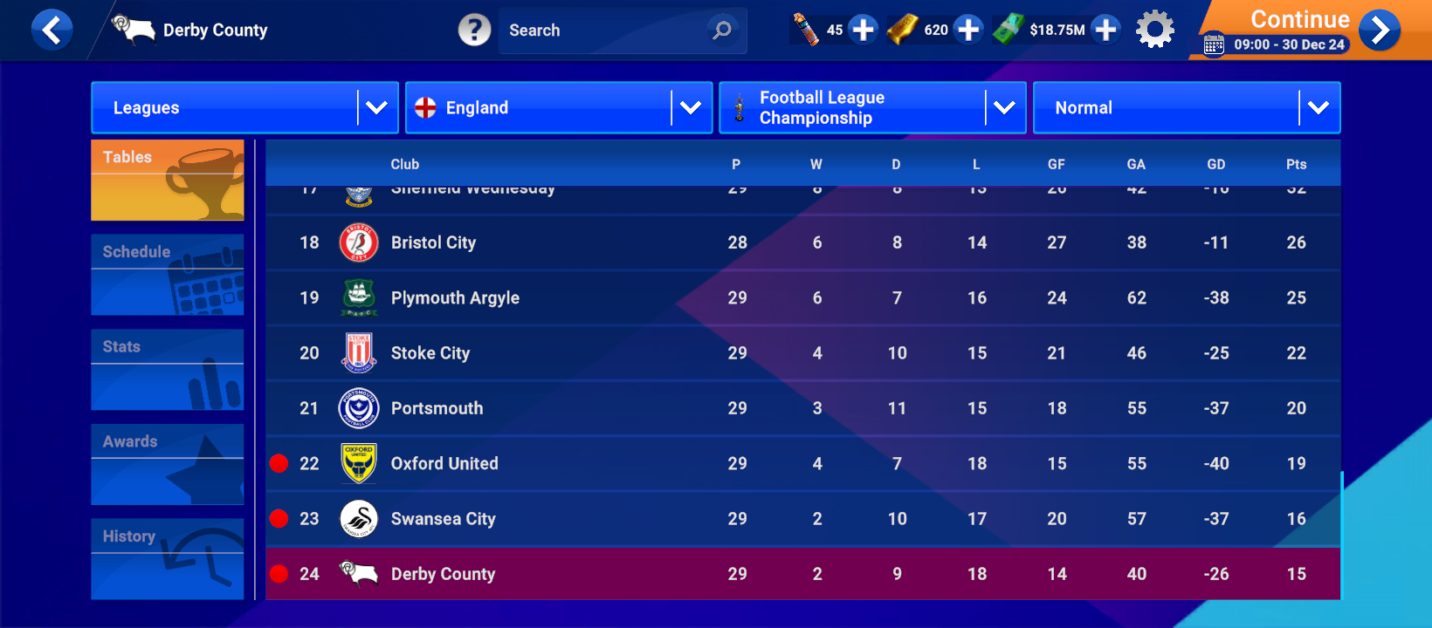Viewport: 1432px width, 628px height.
Task: Open the settings gear icon
Action: [x=1154, y=30]
